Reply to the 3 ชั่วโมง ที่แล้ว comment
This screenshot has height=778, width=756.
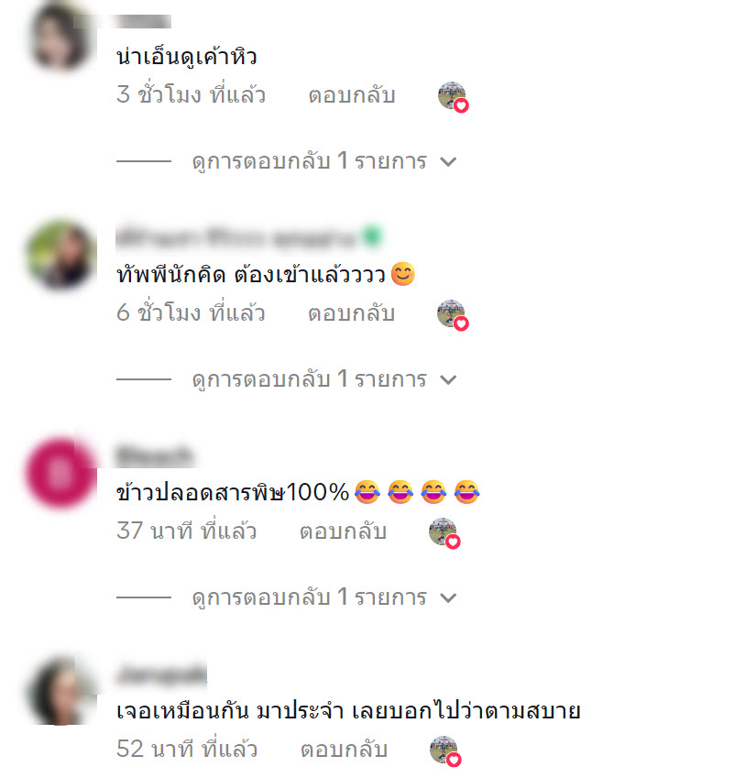click(352, 95)
